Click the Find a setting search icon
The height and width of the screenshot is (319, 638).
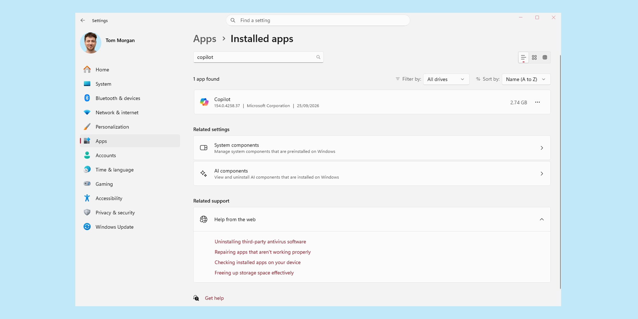click(233, 20)
